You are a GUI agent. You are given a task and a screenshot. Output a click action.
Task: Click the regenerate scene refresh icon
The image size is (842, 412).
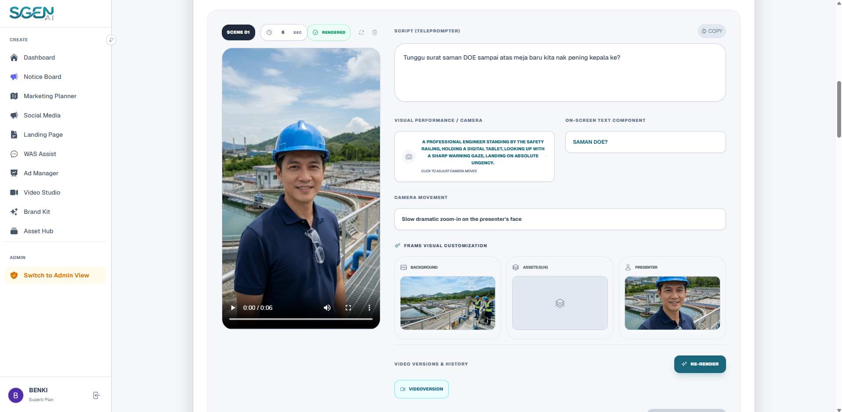point(361,32)
